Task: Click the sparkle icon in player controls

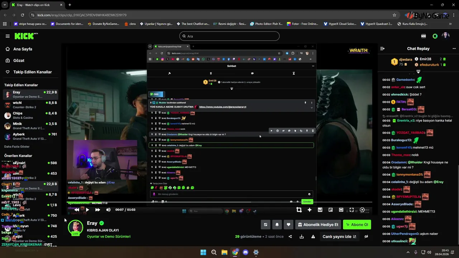Action: [x=309, y=210]
